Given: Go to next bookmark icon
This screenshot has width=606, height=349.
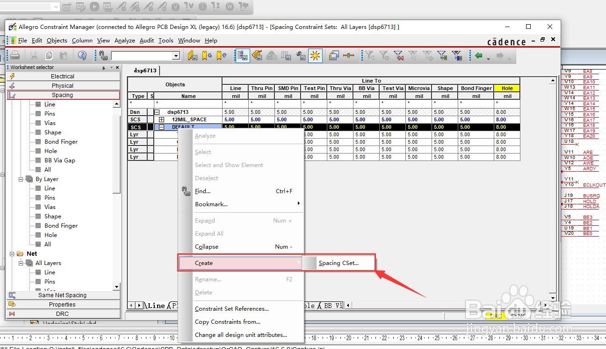Looking at the screenshot, I should coord(207,56).
